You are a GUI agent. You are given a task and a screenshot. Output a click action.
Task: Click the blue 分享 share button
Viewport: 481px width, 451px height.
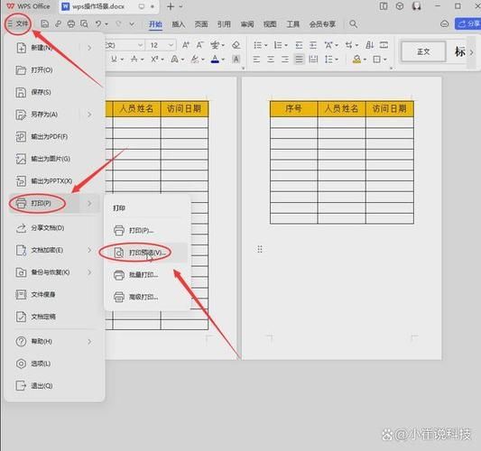[468, 23]
